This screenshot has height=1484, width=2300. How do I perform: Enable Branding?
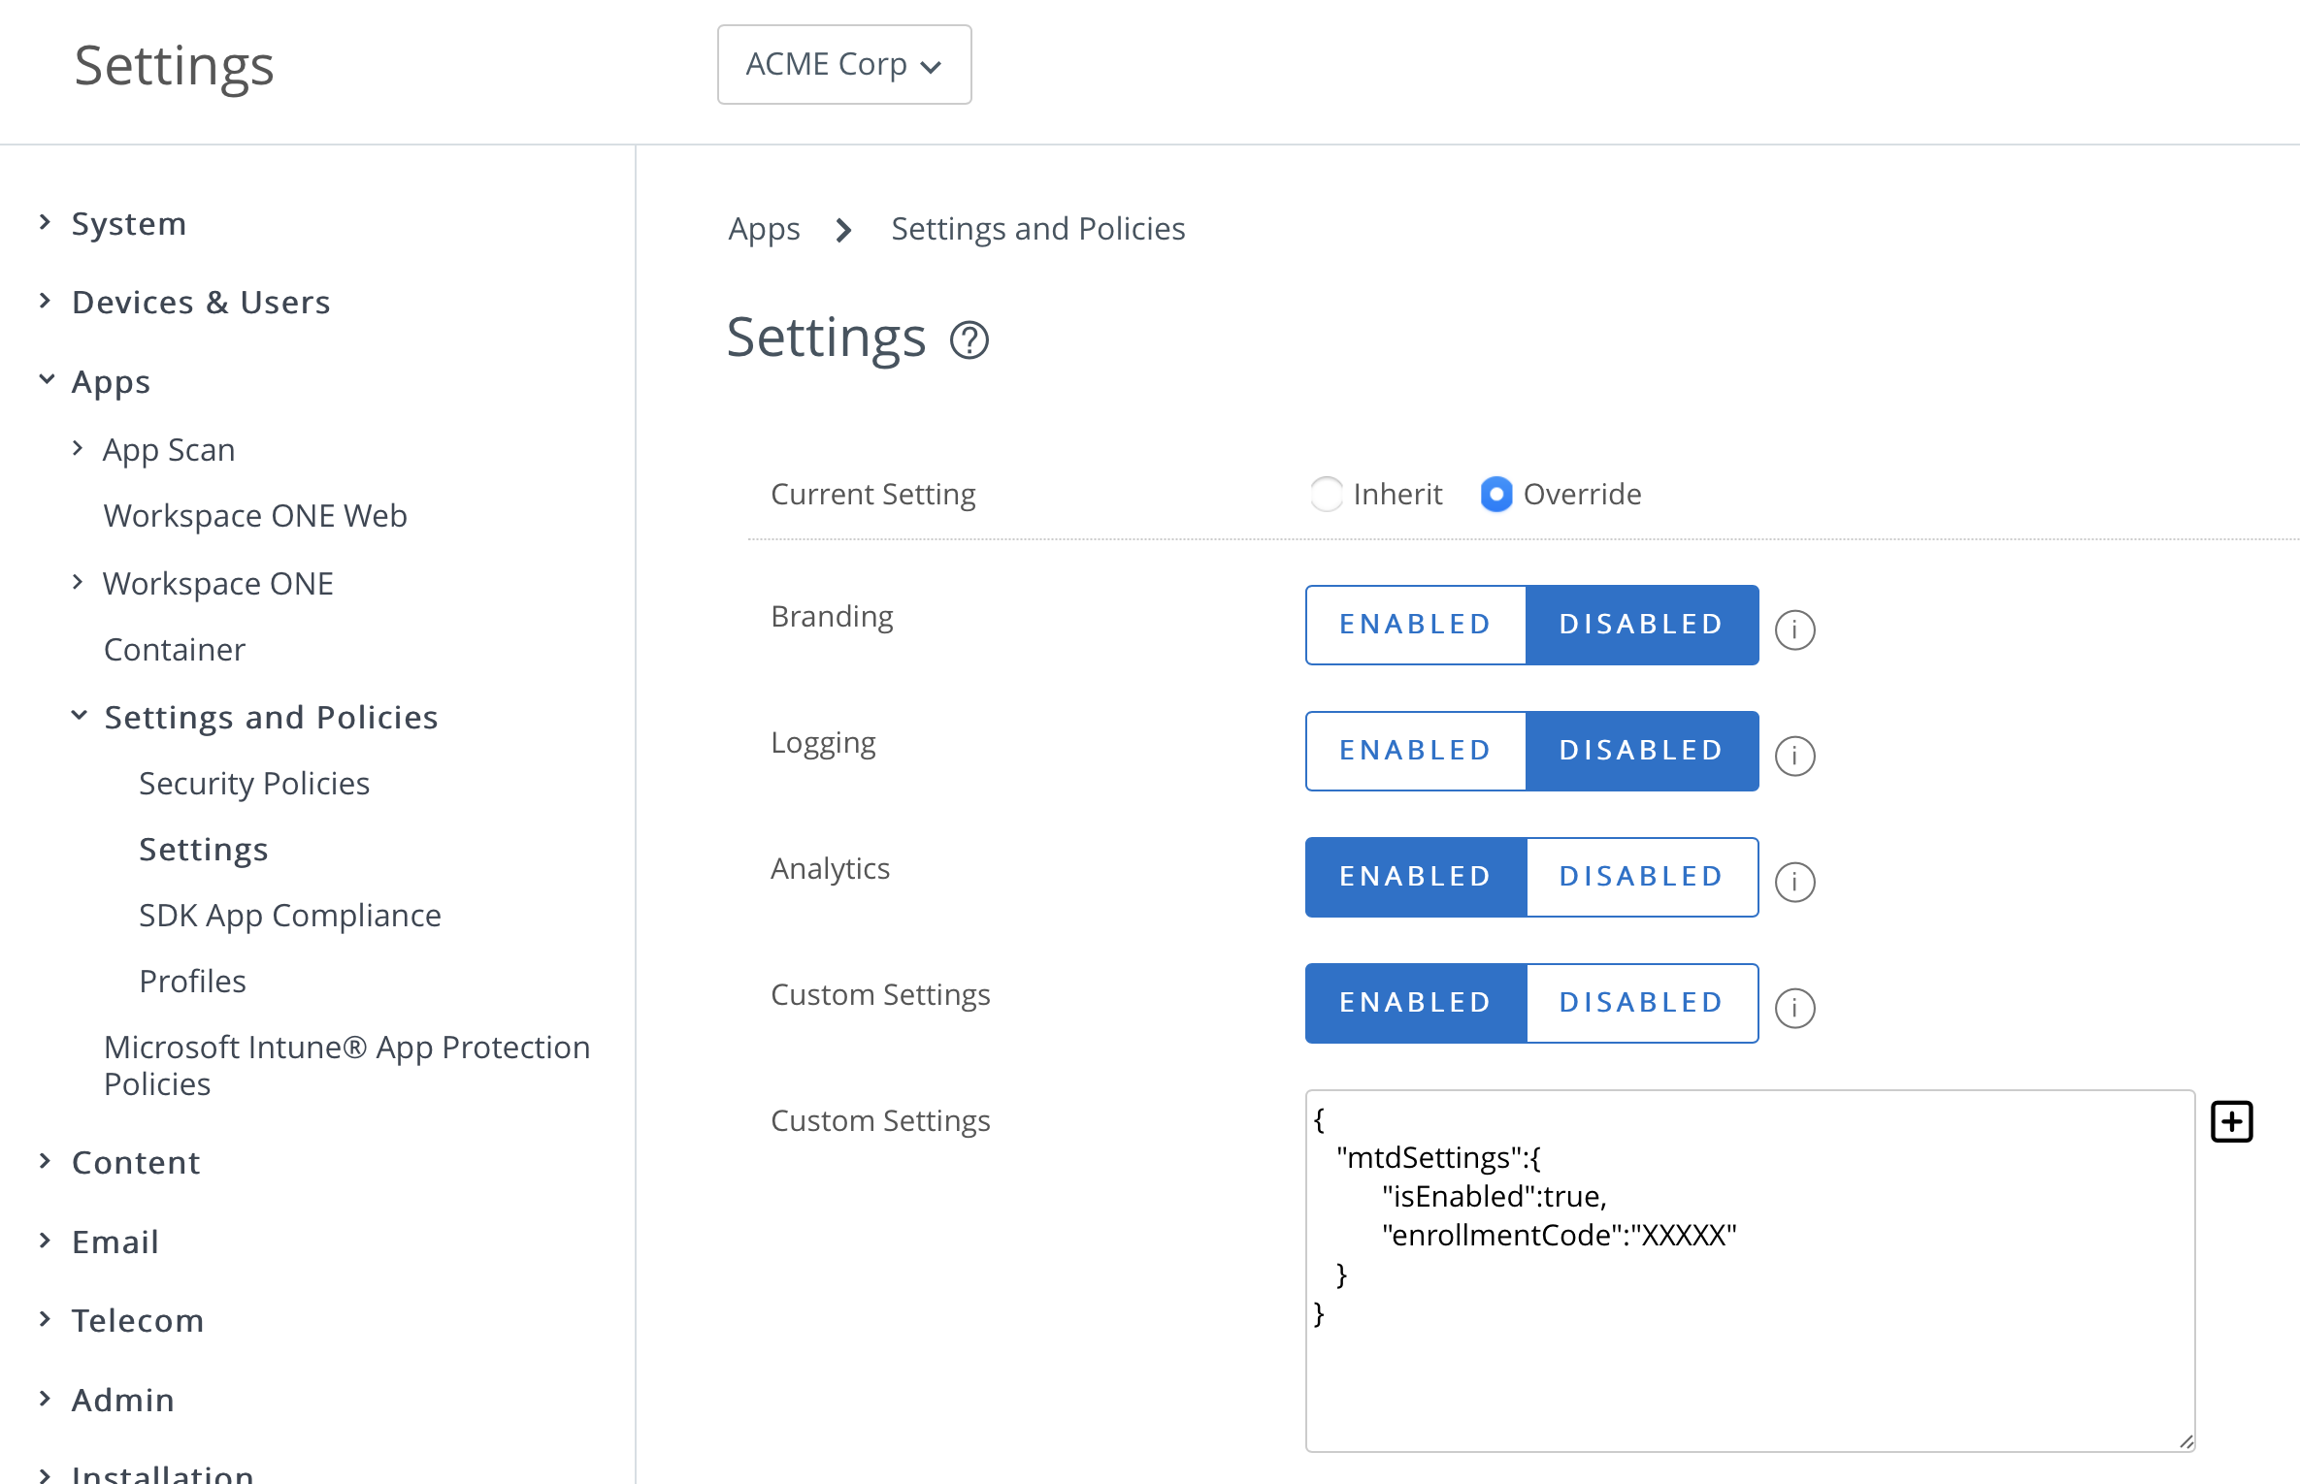(1414, 624)
